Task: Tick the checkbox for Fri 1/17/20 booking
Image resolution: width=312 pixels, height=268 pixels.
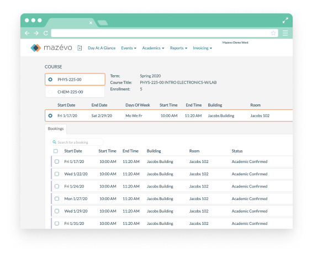Action: pyautogui.click(x=57, y=161)
